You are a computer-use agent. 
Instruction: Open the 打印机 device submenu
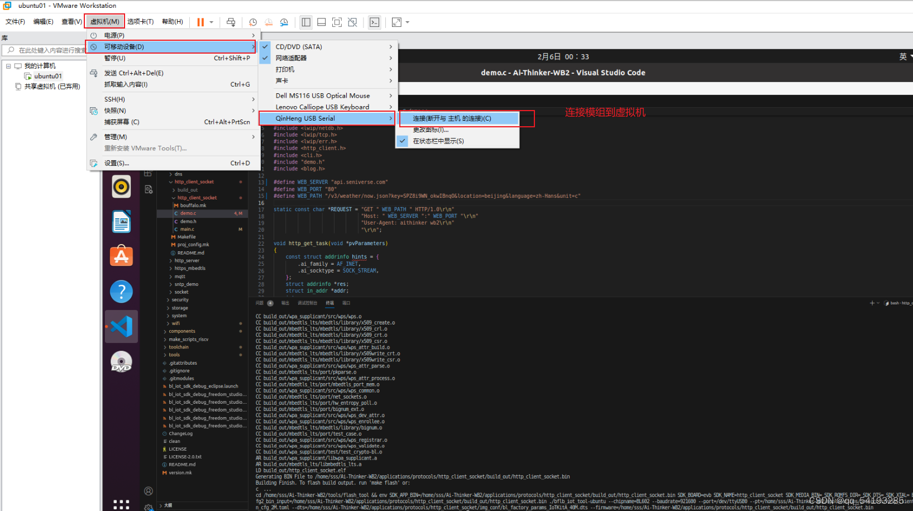327,69
